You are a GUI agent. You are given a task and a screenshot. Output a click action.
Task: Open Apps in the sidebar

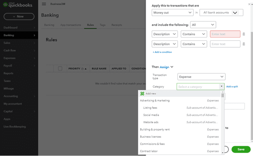[x=19, y=119]
